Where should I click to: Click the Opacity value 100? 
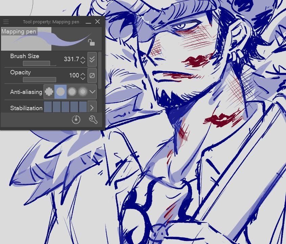point(74,75)
